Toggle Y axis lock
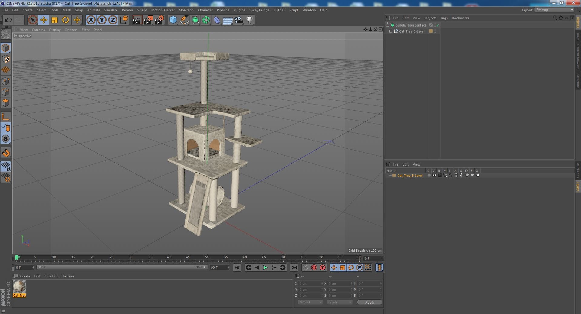Image resolution: width=581 pixels, height=314 pixels. pyautogui.click(x=102, y=20)
